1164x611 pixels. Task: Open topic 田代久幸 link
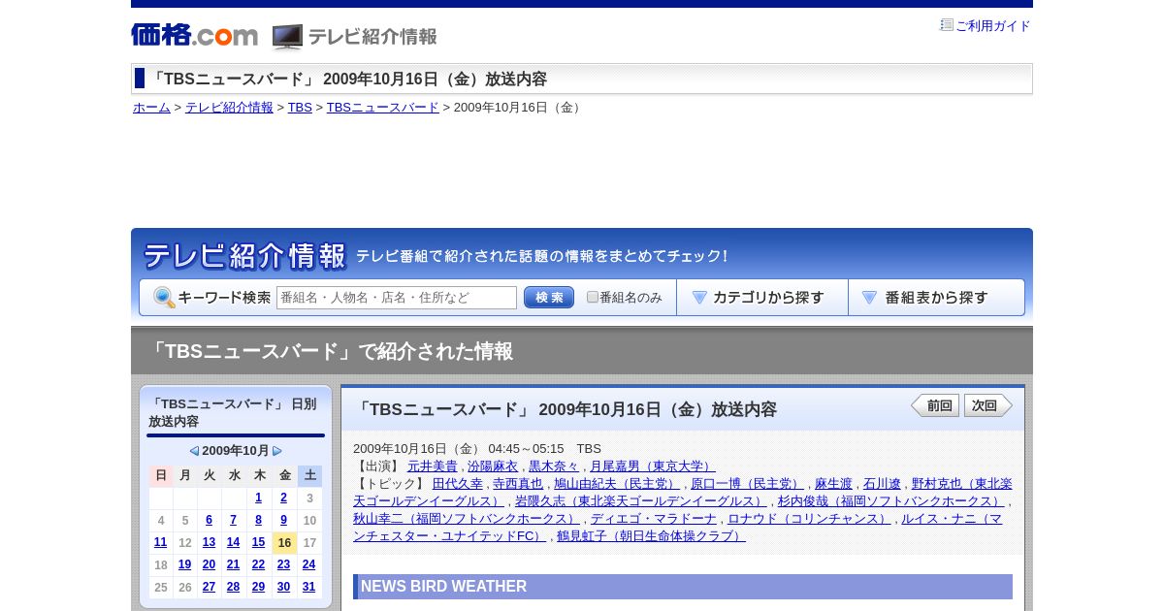458,484
